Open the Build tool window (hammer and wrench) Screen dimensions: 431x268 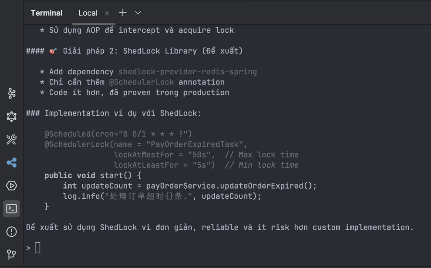point(12,139)
